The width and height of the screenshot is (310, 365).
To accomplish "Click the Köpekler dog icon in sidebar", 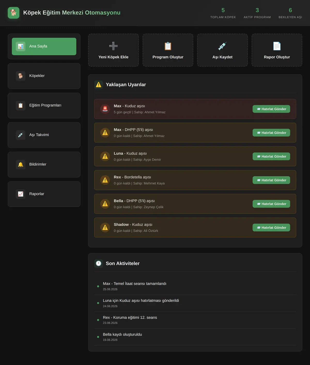I will (x=21, y=76).
